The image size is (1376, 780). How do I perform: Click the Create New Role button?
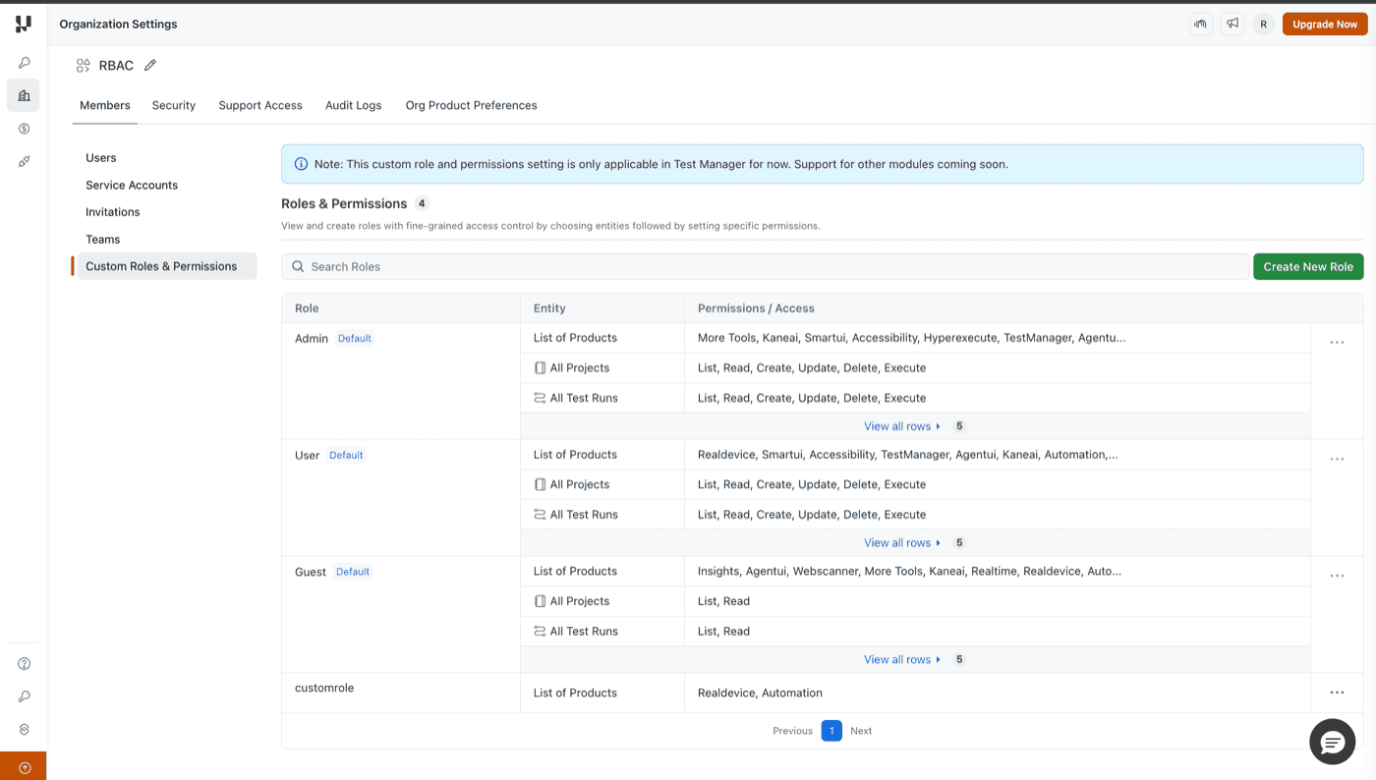pyautogui.click(x=1308, y=266)
